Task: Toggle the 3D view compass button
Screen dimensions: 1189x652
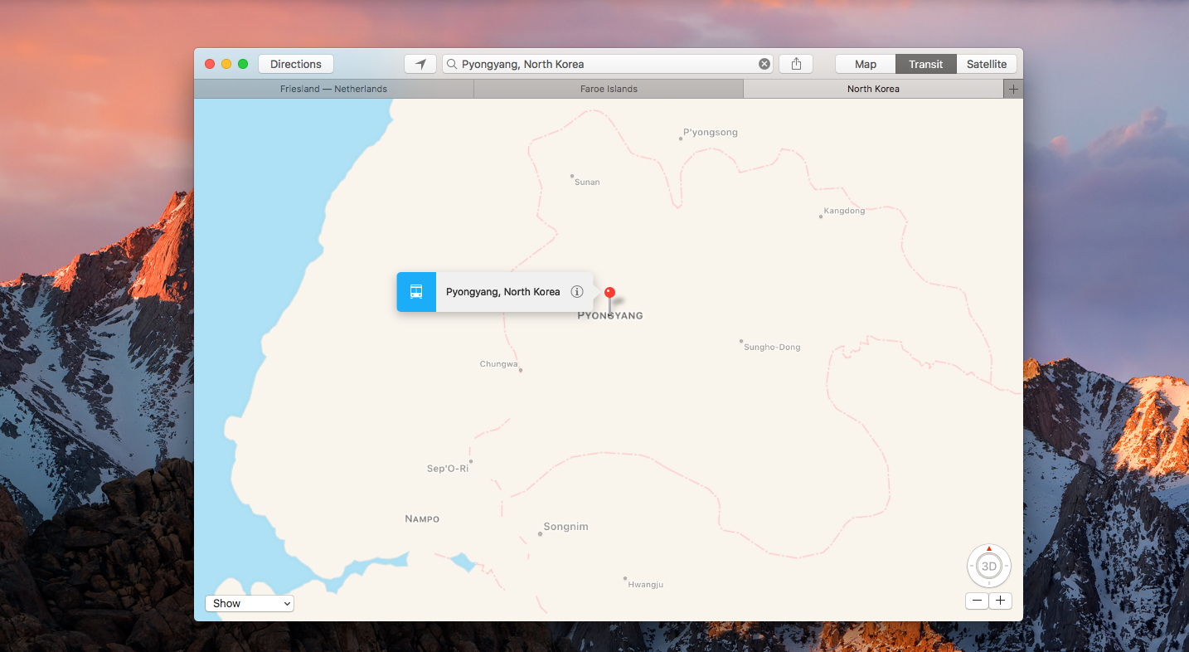Action: pyautogui.click(x=989, y=567)
